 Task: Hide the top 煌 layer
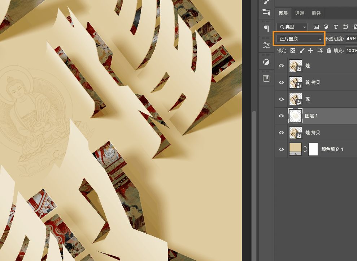(x=282, y=66)
